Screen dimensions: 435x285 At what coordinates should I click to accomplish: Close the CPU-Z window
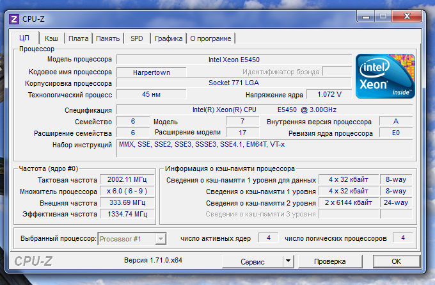coord(407,17)
